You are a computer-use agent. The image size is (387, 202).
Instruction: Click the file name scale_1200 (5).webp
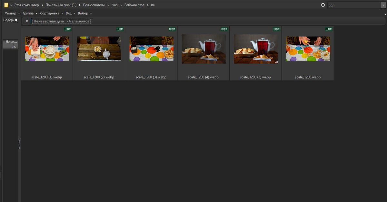(256, 77)
